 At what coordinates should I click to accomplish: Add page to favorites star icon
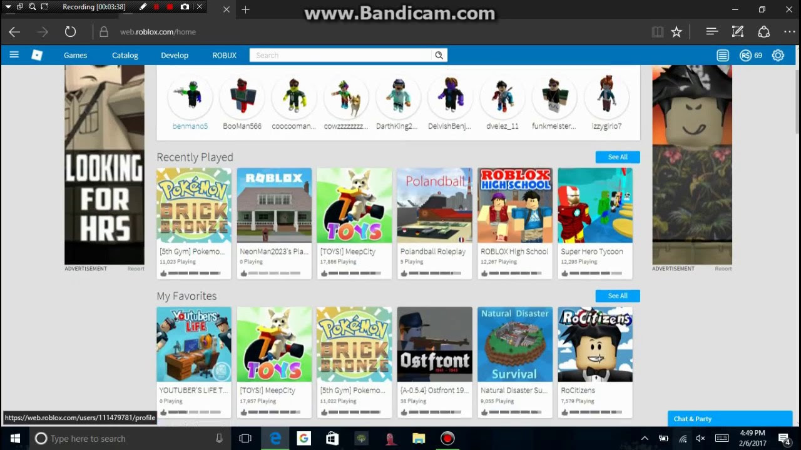pos(676,32)
